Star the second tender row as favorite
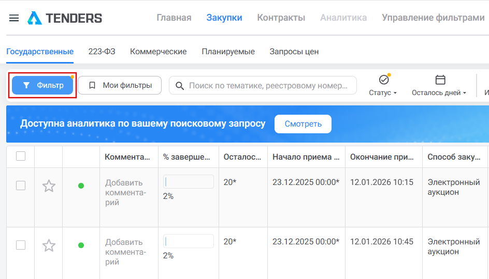 (x=49, y=245)
